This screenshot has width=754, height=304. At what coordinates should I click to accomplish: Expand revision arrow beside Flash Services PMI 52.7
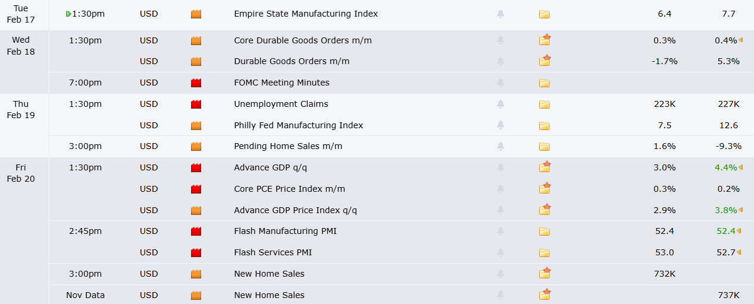point(739,252)
